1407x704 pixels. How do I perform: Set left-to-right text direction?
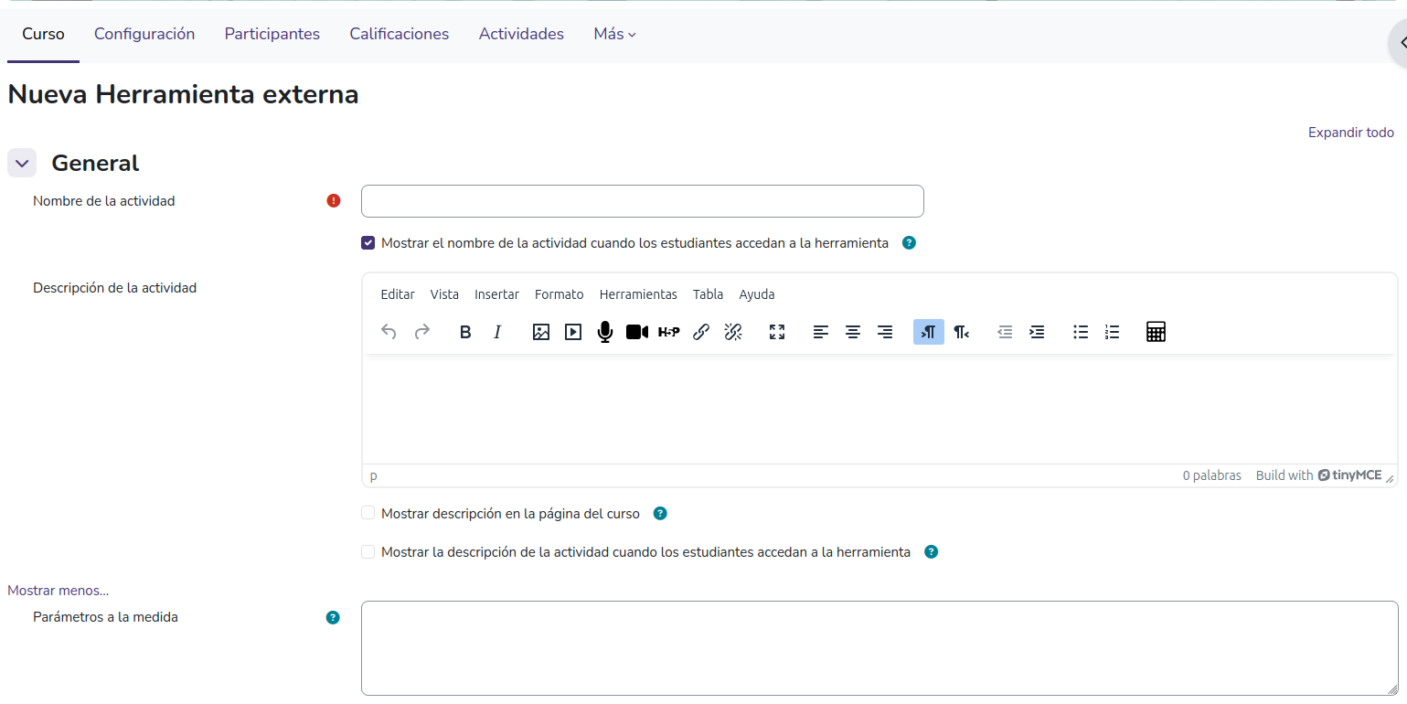(929, 332)
